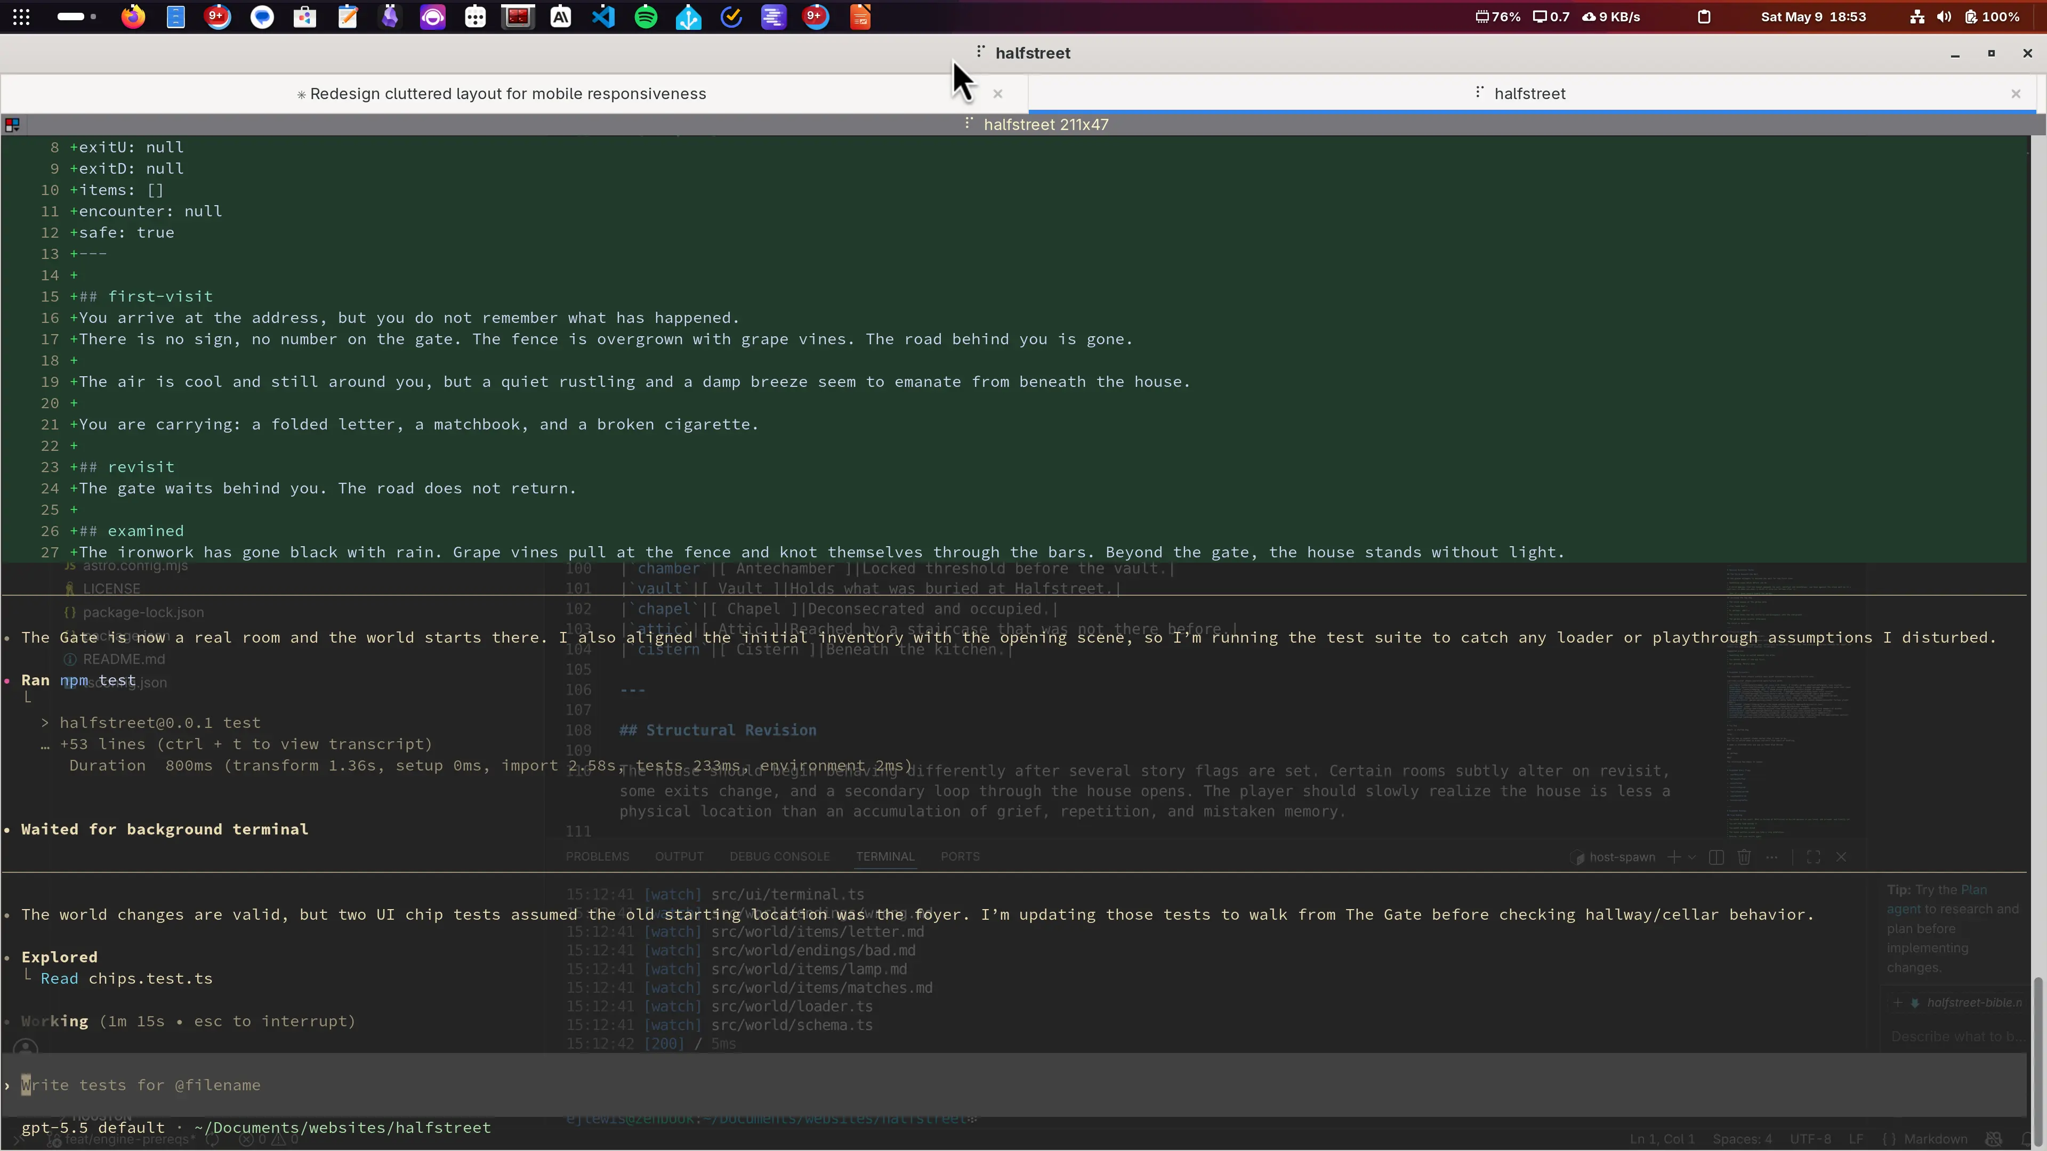The image size is (2047, 1151).
Task: Click diff line '+items: []'
Action: pos(117,190)
